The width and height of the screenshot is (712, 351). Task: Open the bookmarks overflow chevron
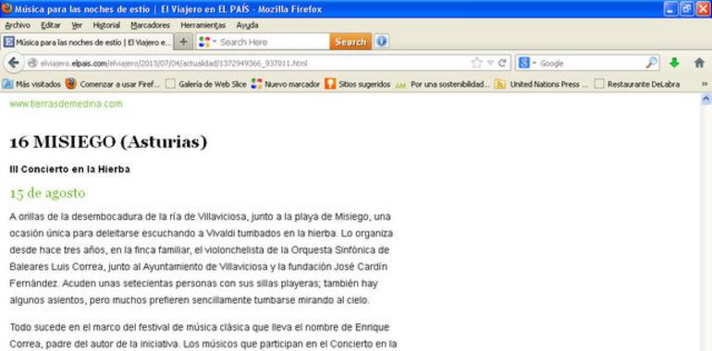(x=705, y=84)
